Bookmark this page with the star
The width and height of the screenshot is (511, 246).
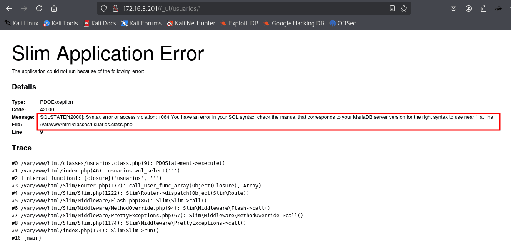(403, 8)
